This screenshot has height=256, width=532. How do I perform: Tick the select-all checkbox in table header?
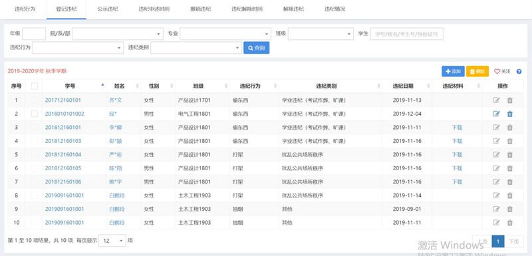click(35, 86)
